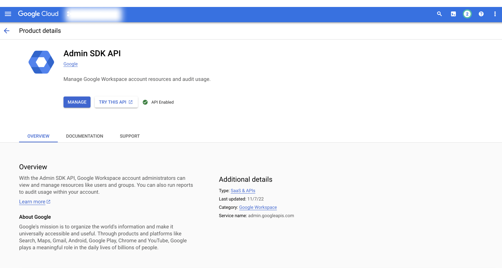Viewport: 502px width, 268px height.
Task: Go back using the back arrow
Action: click(x=7, y=31)
